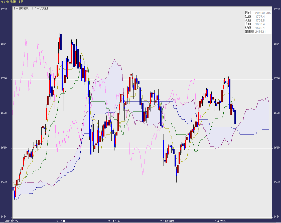The height and width of the screenshot is (223, 281).
Task: Click the 1610 label on left price axis
Action: (x=4, y=148)
